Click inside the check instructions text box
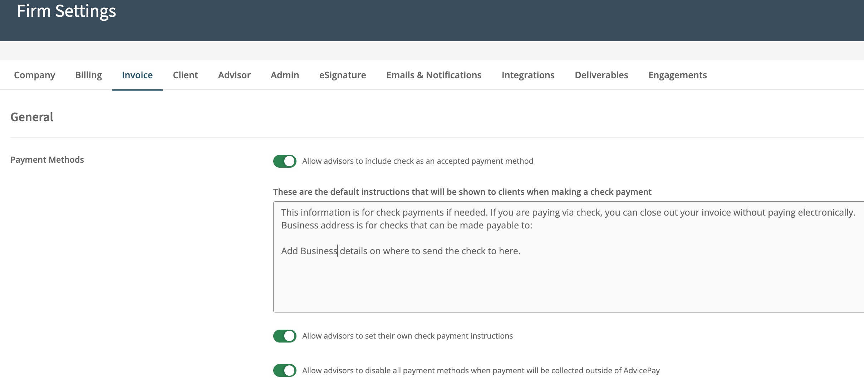This screenshot has width=864, height=389. (x=536, y=282)
